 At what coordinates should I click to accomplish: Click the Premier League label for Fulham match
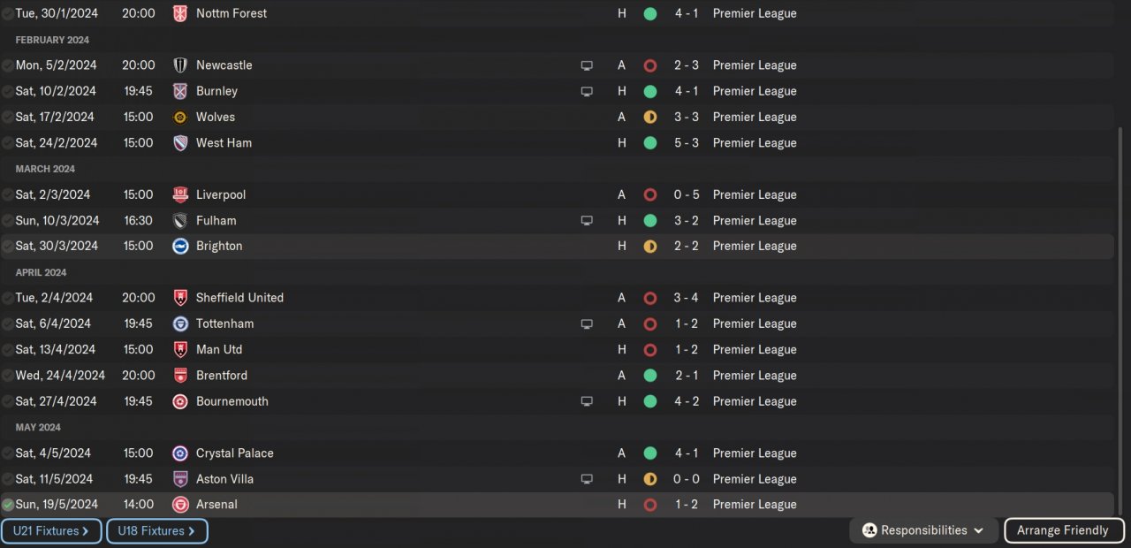(755, 221)
